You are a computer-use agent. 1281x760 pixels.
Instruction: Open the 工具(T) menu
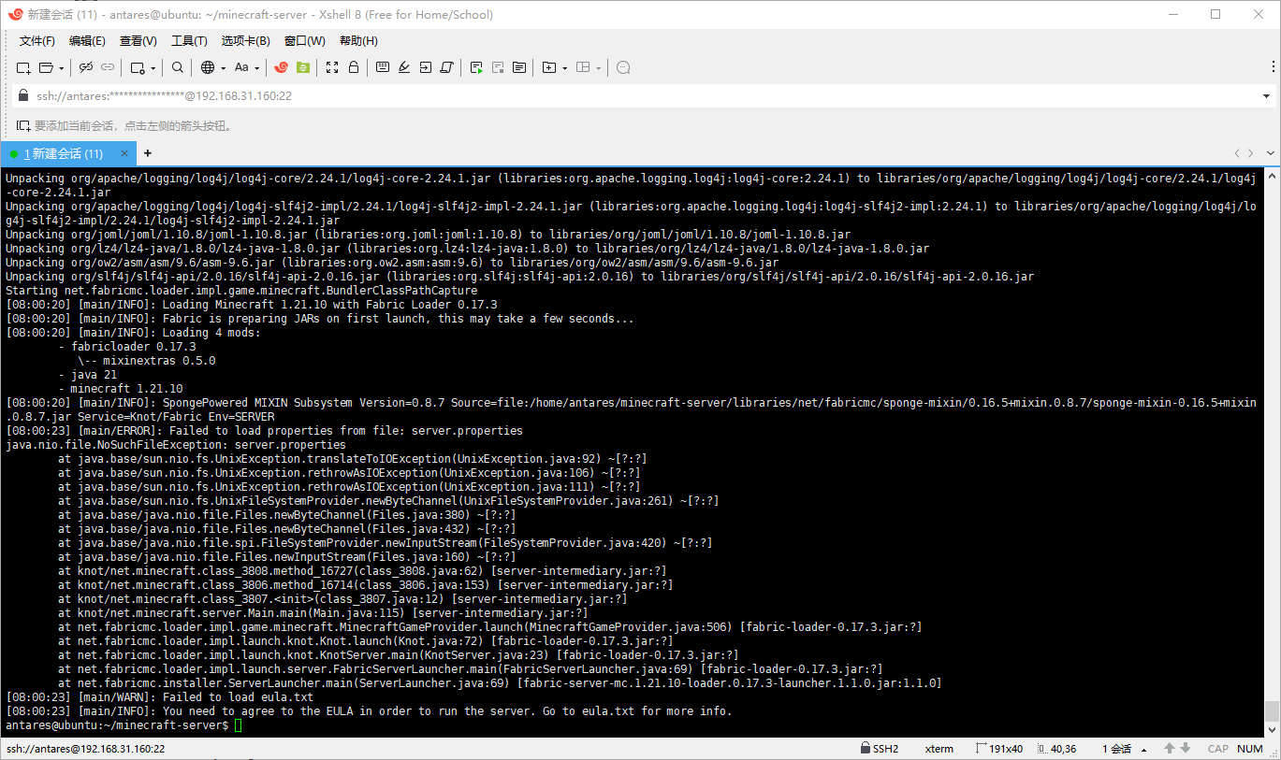pos(189,41)
